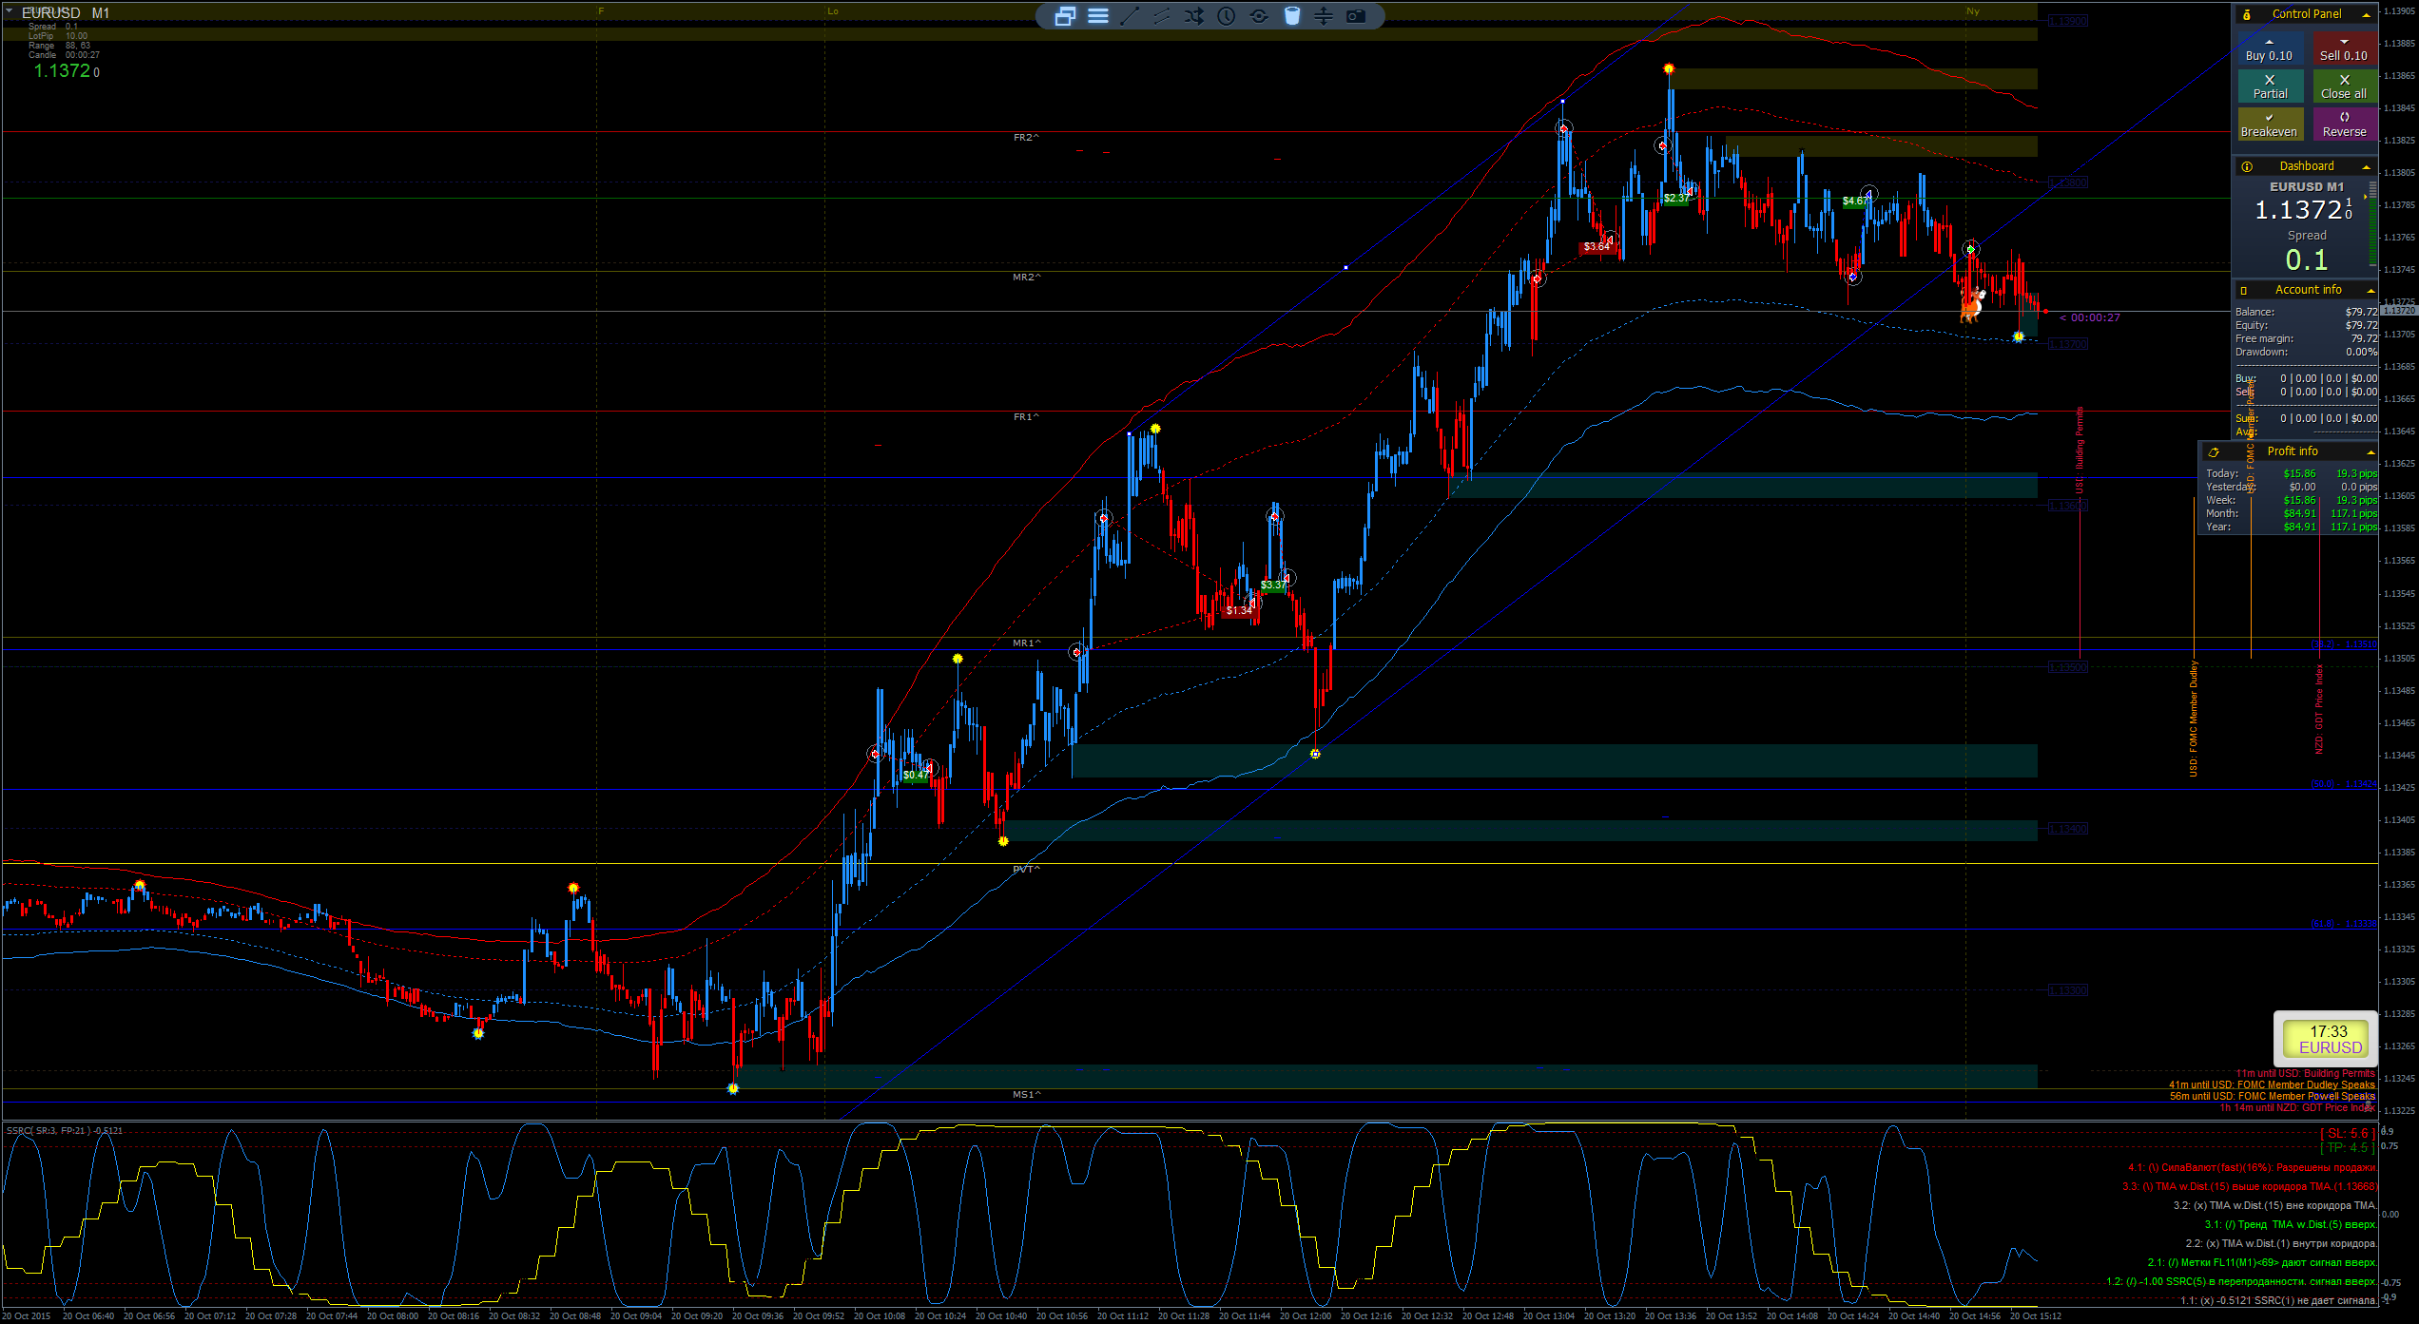Click the eye sync icon in toolbar
Image resolution: width=2419 pixels, height=1324 pixels.
pyautogui.click(x=1259, y=16)
